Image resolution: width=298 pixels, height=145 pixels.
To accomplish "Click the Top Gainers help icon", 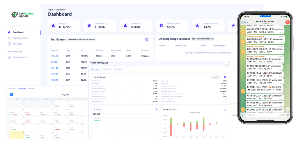I will [x=147, y=39].
